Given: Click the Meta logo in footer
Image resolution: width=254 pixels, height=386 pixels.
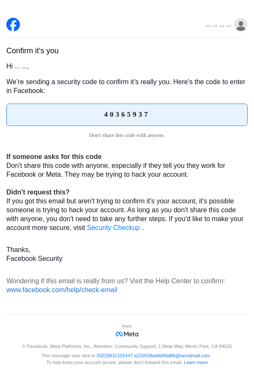Looking at the screenshot, I should [127, 334].
